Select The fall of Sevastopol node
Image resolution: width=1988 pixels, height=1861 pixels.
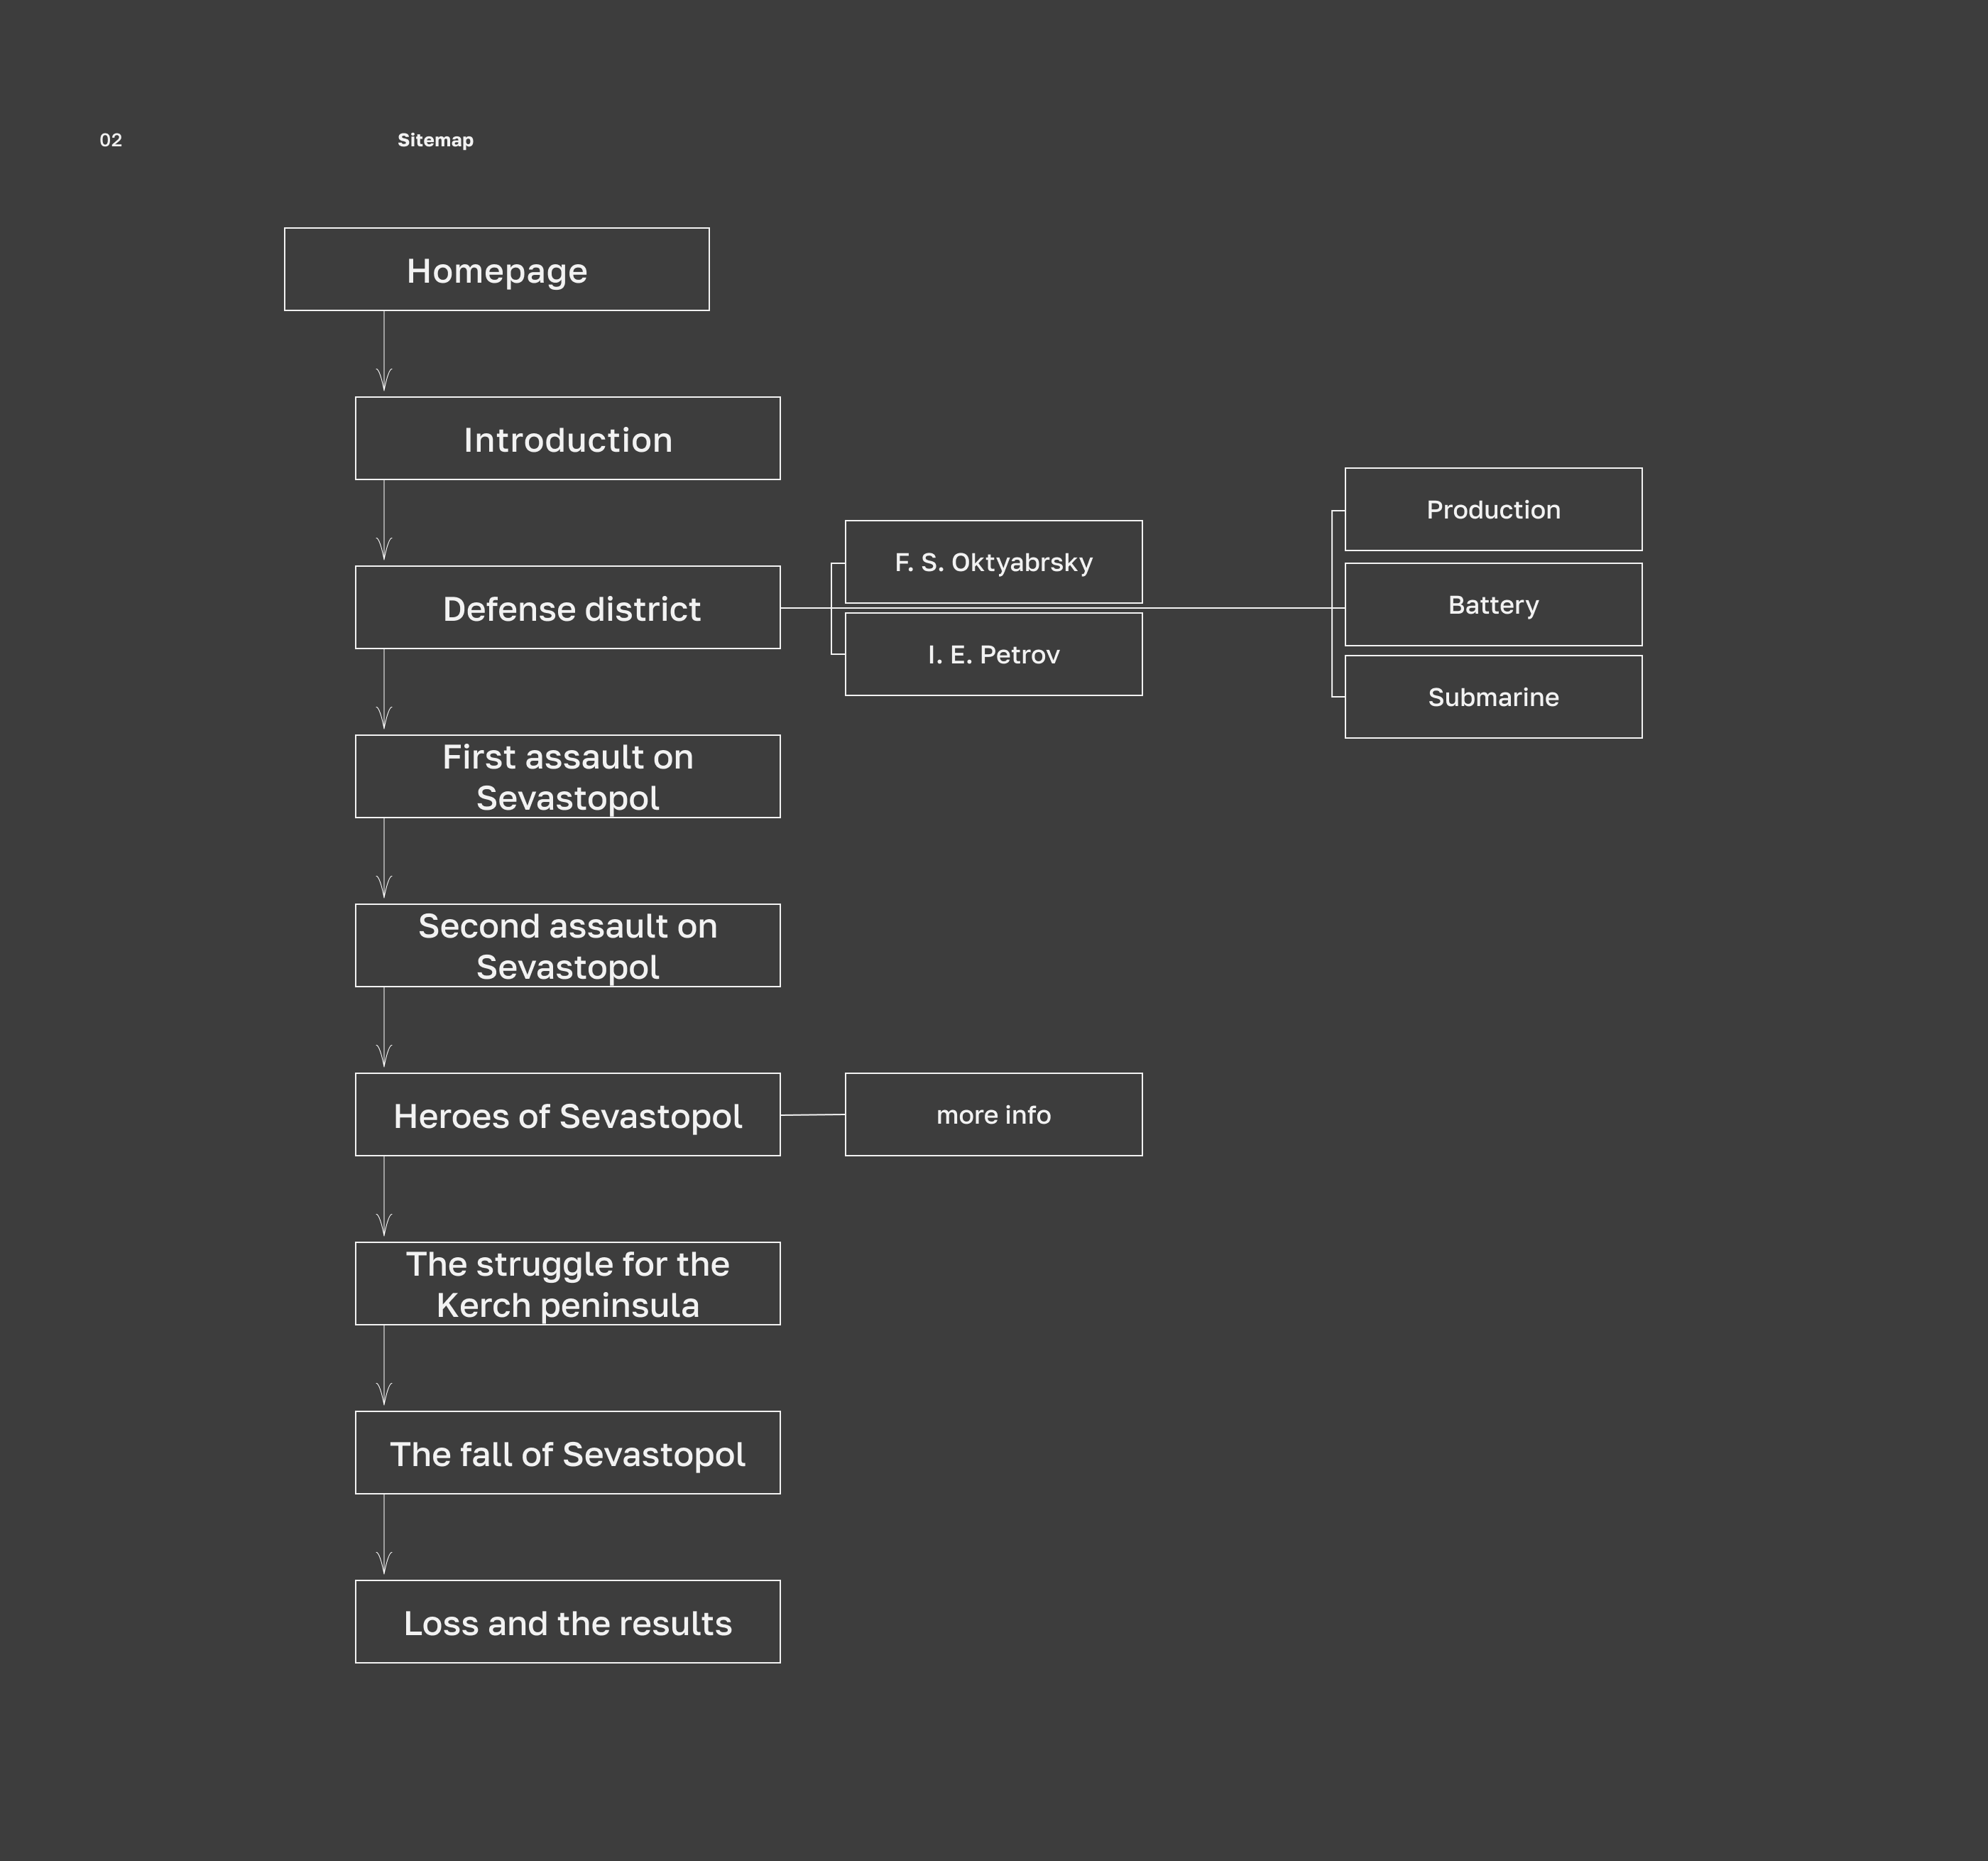pyautogui.click(x=567, y=1453)
